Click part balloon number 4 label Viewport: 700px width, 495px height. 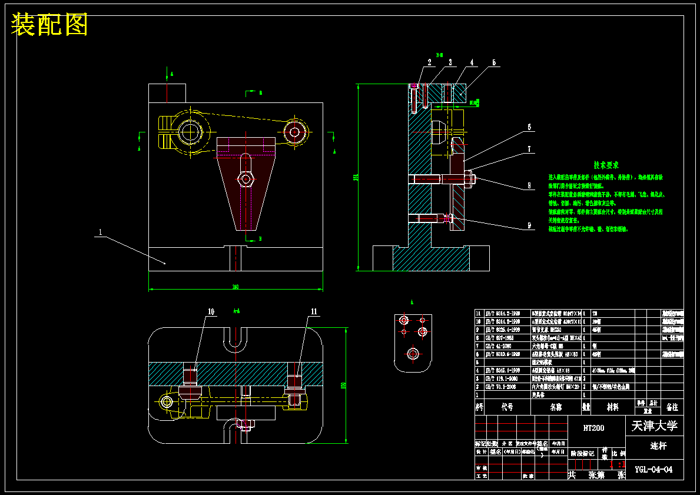pos(472,62)
